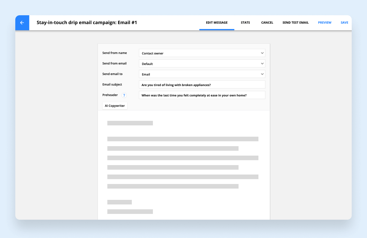The height and width of the screenshot is (238, 367).
Task: Click the back arrow icon
Action: (x=22, y=23)
